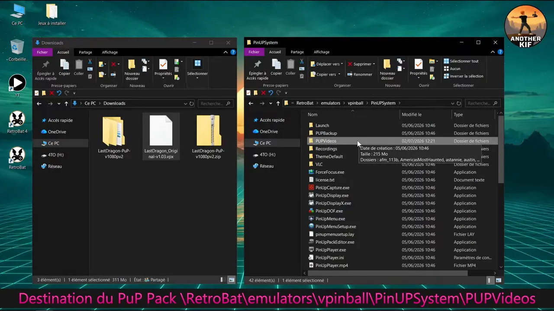Click the Sélectionner icon in Downloads ribbon

click(x=197, y=68)
